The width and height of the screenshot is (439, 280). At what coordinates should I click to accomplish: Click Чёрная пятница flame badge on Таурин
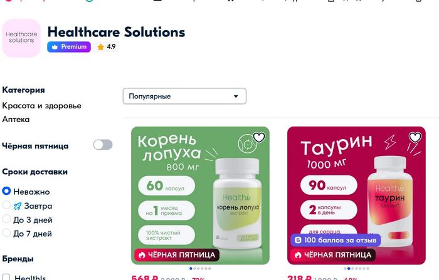tap(333, 255)
